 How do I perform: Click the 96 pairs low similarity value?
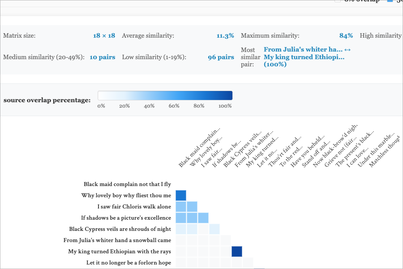point(221,57)
